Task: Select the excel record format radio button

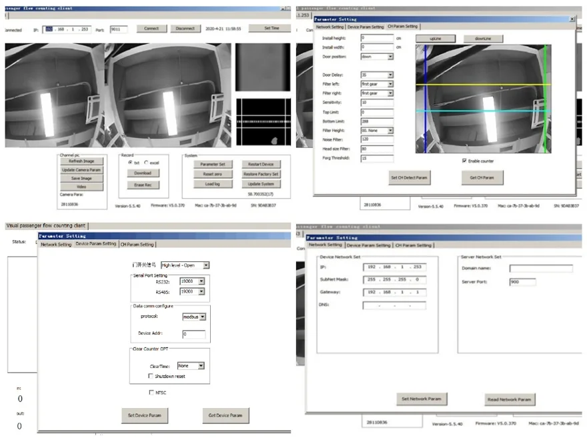Action: point(145,163)
